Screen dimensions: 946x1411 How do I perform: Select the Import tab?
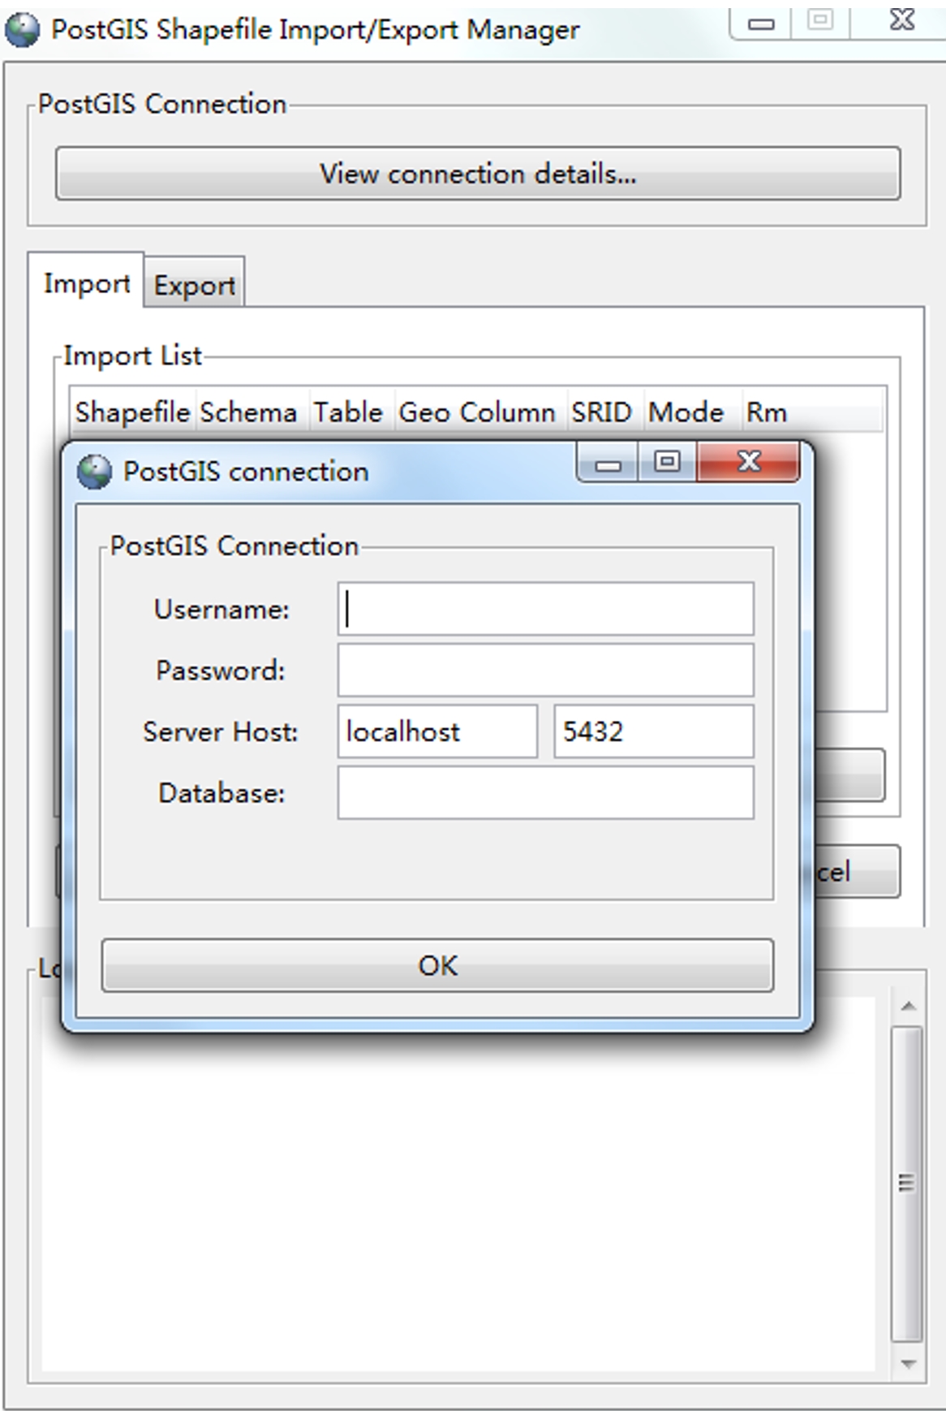coord(86,283)
